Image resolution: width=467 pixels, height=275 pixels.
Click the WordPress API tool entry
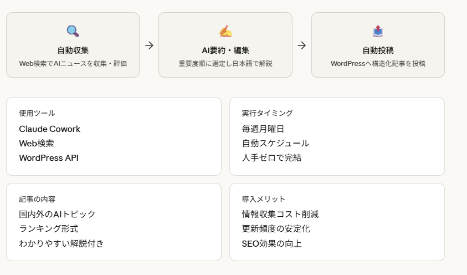pos(49,158)
